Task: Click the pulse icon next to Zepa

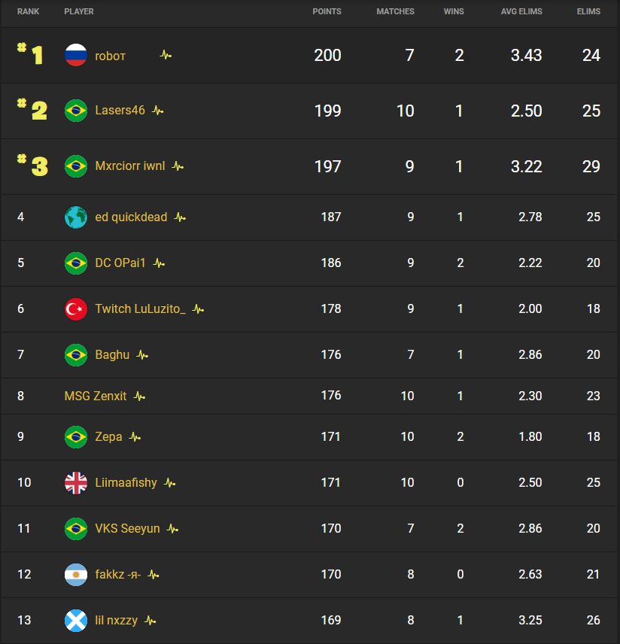Action: [x=134, y=436]
